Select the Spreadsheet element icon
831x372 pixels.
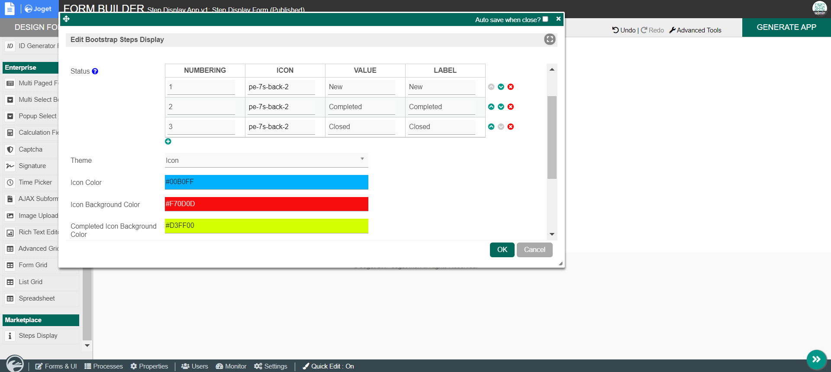[10, 298]
